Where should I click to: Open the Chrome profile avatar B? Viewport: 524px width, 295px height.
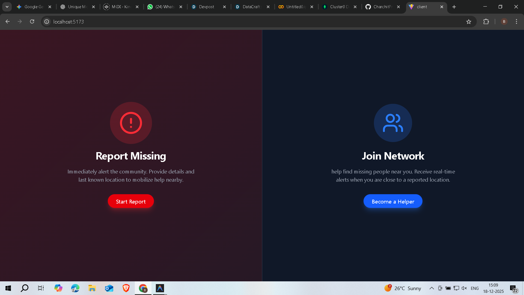[504, 22]
